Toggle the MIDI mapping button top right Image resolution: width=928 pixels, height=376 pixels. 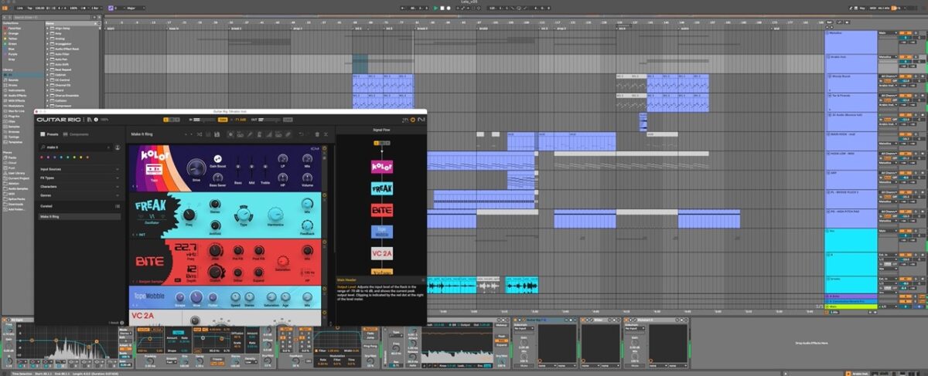pos(873,8)
